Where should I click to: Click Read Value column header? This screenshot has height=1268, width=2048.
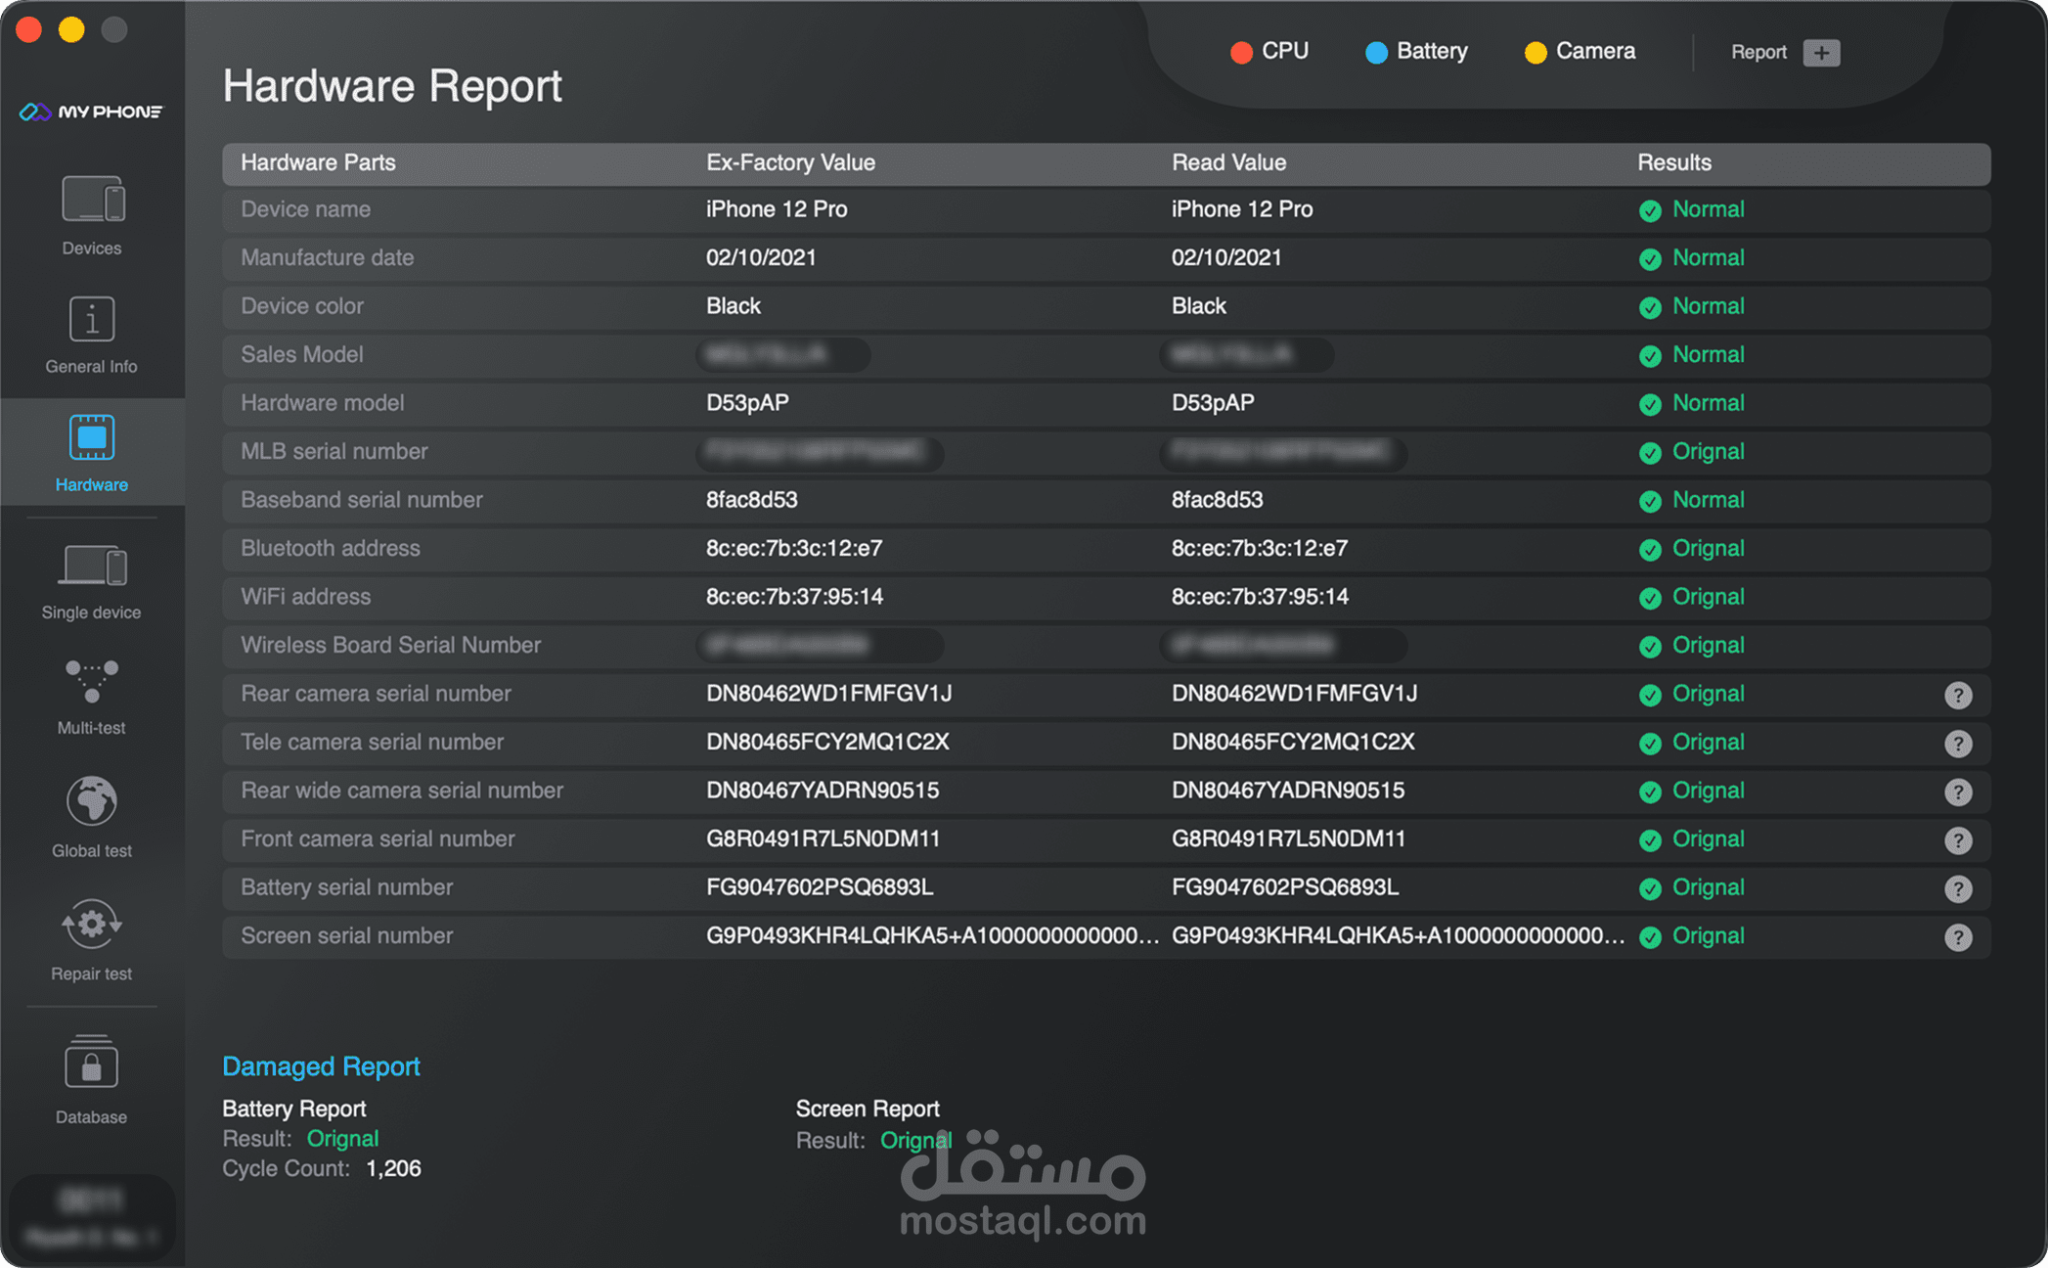[x=1228, y=162]
